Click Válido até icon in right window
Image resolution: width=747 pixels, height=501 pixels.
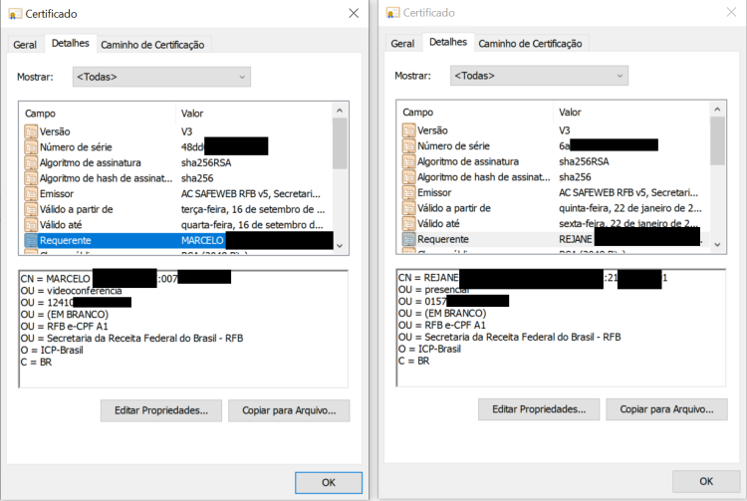coord(408,223)
